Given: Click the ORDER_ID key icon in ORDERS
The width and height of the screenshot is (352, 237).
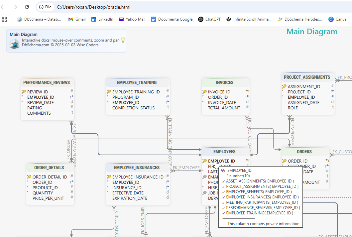Looking at the screenshot, I should coord(284,161).
